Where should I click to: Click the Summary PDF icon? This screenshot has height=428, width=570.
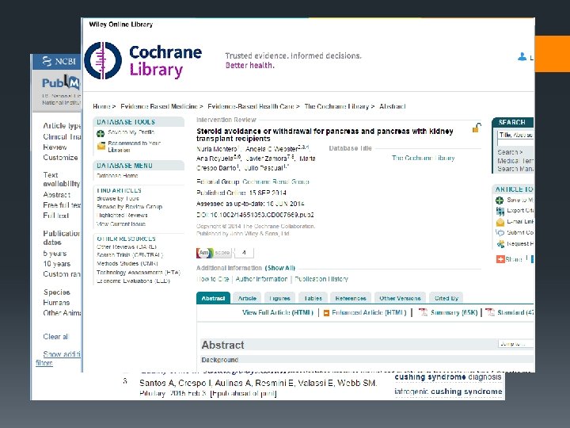coord(423,312)
